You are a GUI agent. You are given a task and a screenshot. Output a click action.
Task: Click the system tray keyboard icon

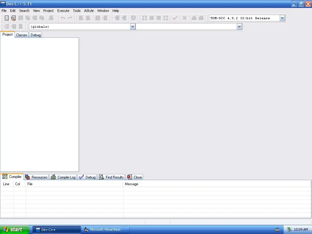click(x=277, y=230)
